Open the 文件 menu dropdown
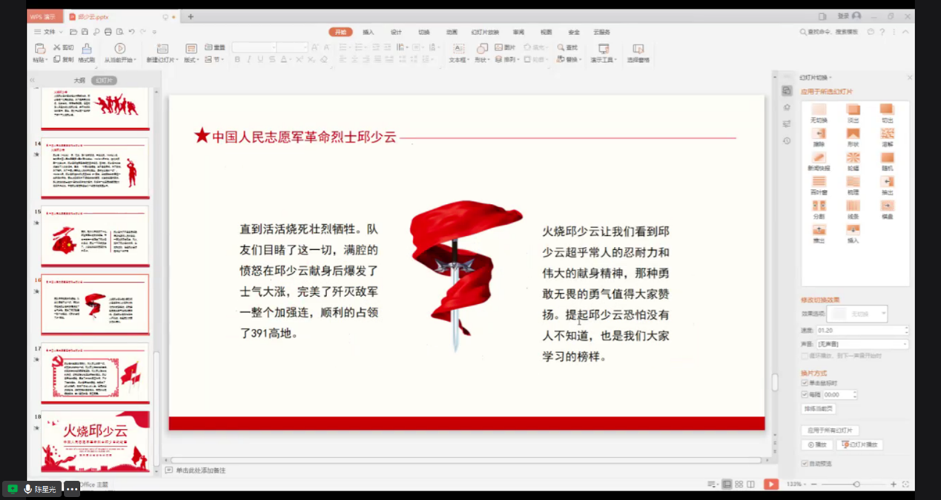This screenshot has height=500, width=941. [49, 32]
